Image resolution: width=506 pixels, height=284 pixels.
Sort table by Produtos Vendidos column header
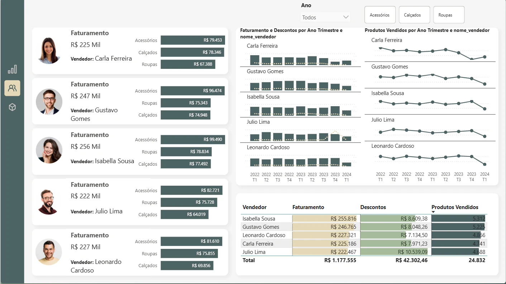(455, 207)
